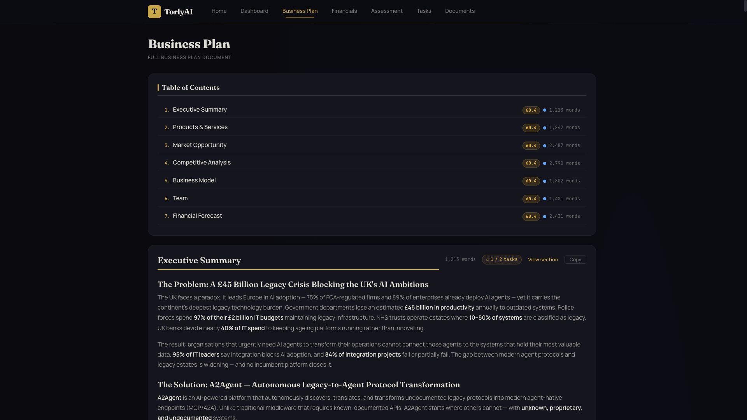747x420 pixels.
Task: Open the Assessment page
Action: (x=387, y=11)
